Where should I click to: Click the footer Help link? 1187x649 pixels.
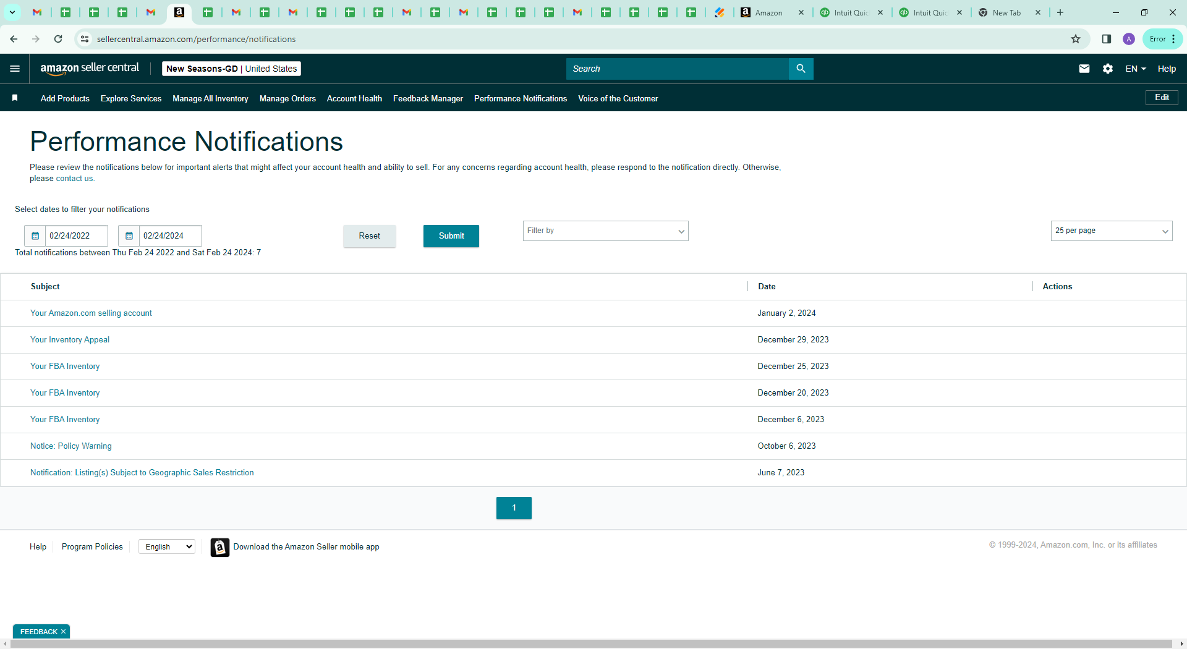38,547
